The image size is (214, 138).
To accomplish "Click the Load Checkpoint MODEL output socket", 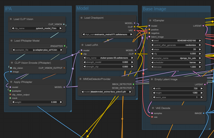I will (x=134, y=23).
